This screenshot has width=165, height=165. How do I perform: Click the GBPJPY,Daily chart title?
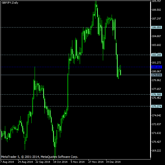(10, 3)
